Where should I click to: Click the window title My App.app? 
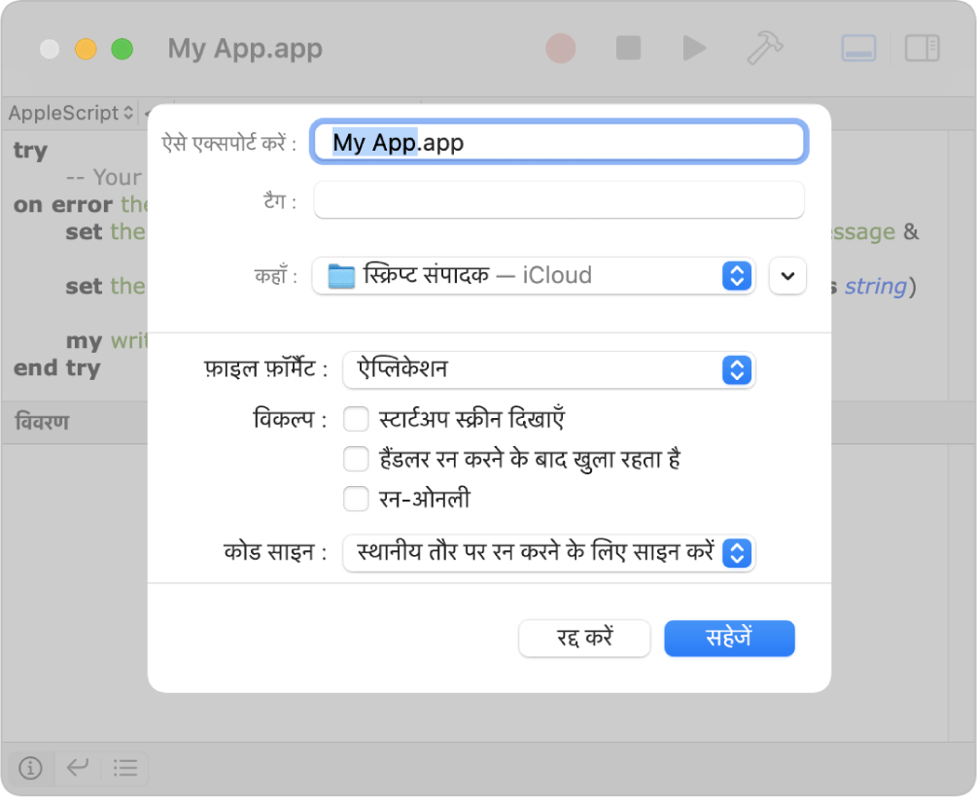(x=245, y=48)
